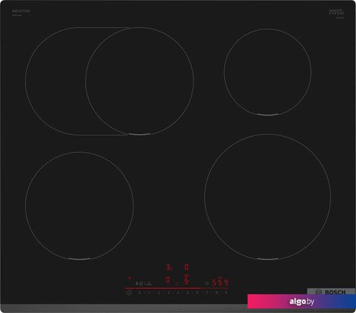
Task: Click the Schott Ceran logo
Action: [336, 13]
